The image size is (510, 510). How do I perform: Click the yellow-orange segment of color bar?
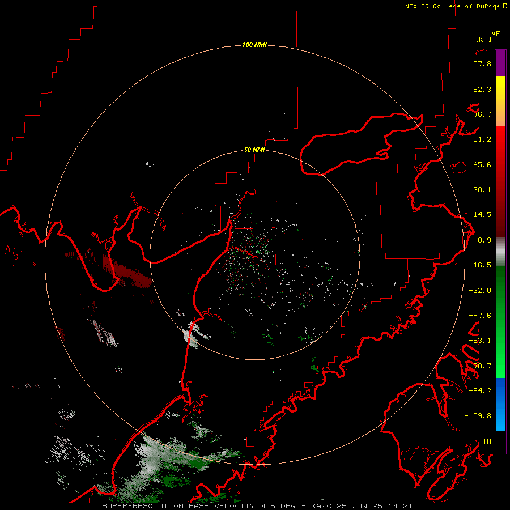pyautogui.click(x=500, y=101)
